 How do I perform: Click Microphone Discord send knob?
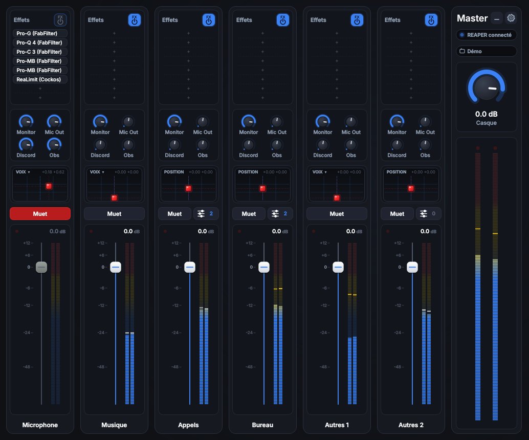[26, 144]
